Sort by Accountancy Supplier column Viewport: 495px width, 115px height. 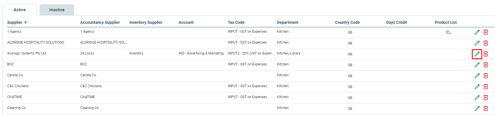click(100, 22)
